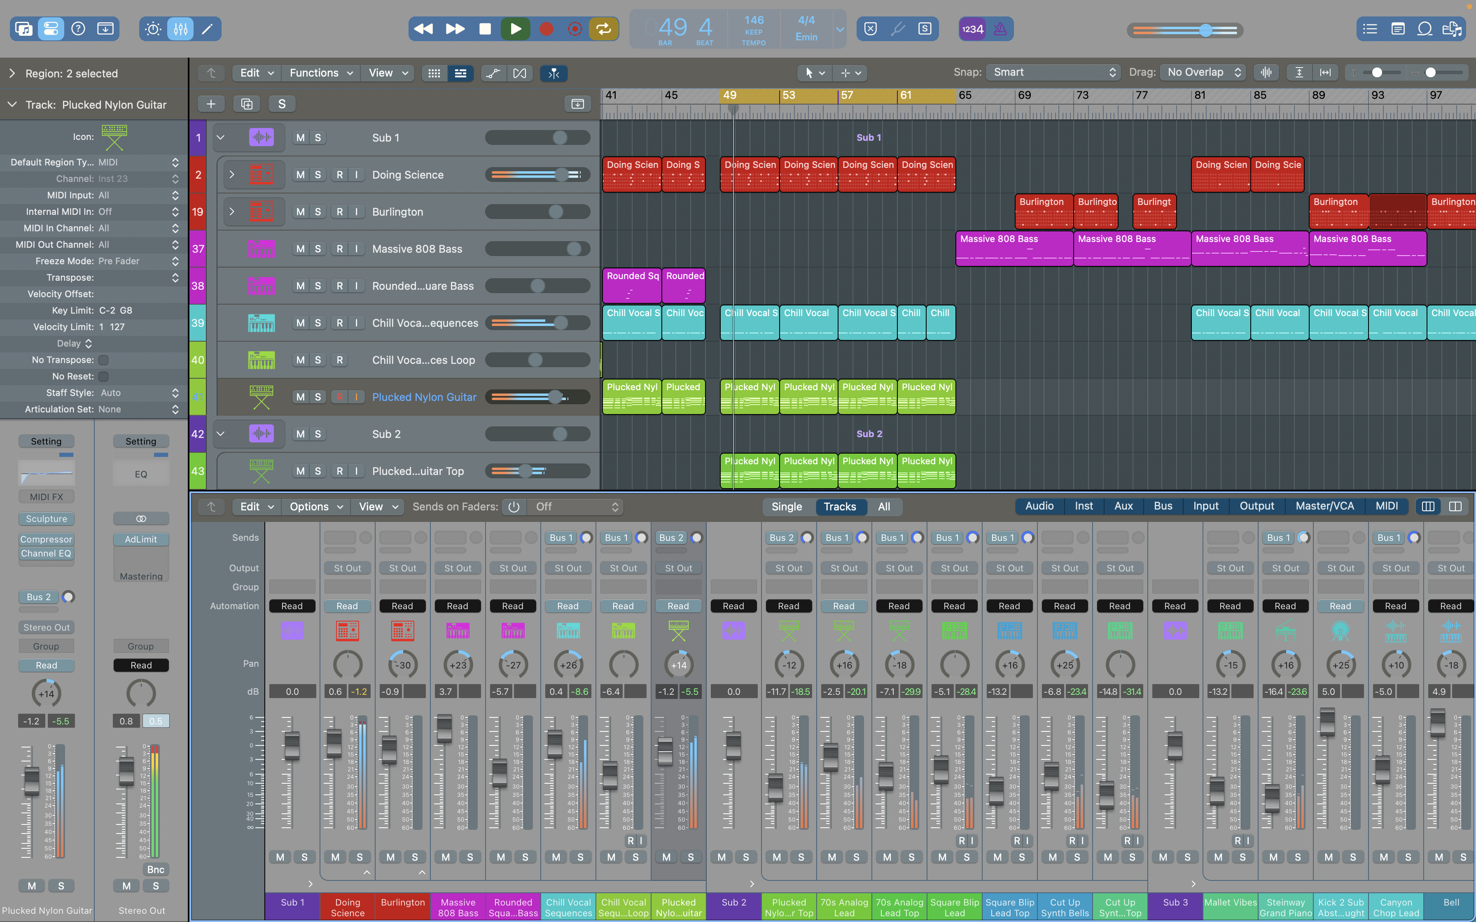This screenshot has height=922, width=1476.
Task: Open the Compressor plugin in inspector
Action: pos(47,540)
